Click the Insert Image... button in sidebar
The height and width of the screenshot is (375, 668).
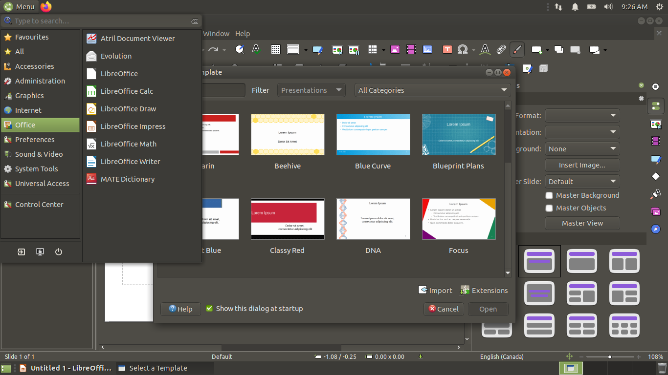click(x=582, y=165)
